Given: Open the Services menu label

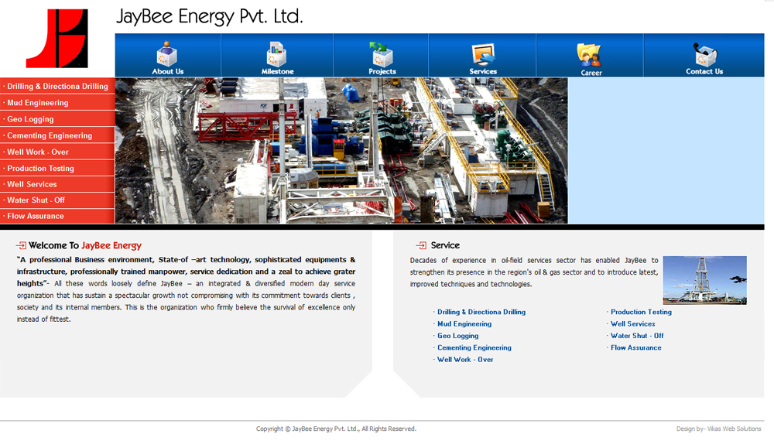Looking at the screenshot, I should tap(483, 71).
